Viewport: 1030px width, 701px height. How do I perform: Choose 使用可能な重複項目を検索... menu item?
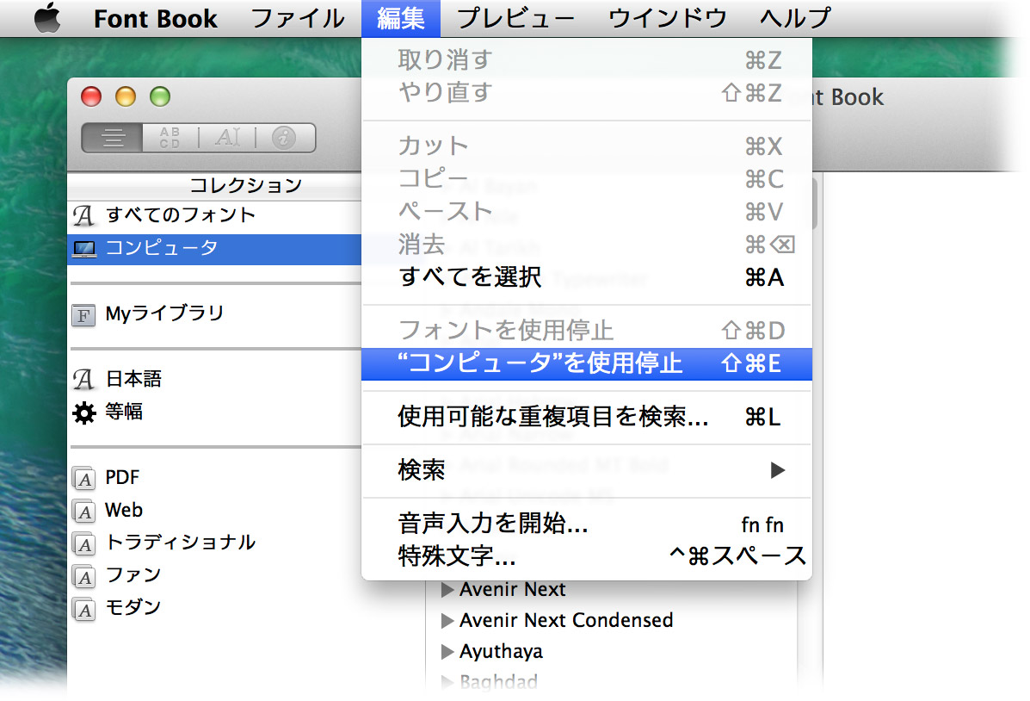point(587,417)
